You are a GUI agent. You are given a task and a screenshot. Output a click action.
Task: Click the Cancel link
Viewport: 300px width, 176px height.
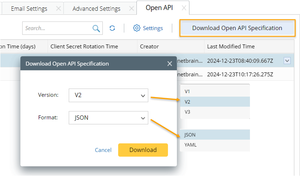coord(103,150)
